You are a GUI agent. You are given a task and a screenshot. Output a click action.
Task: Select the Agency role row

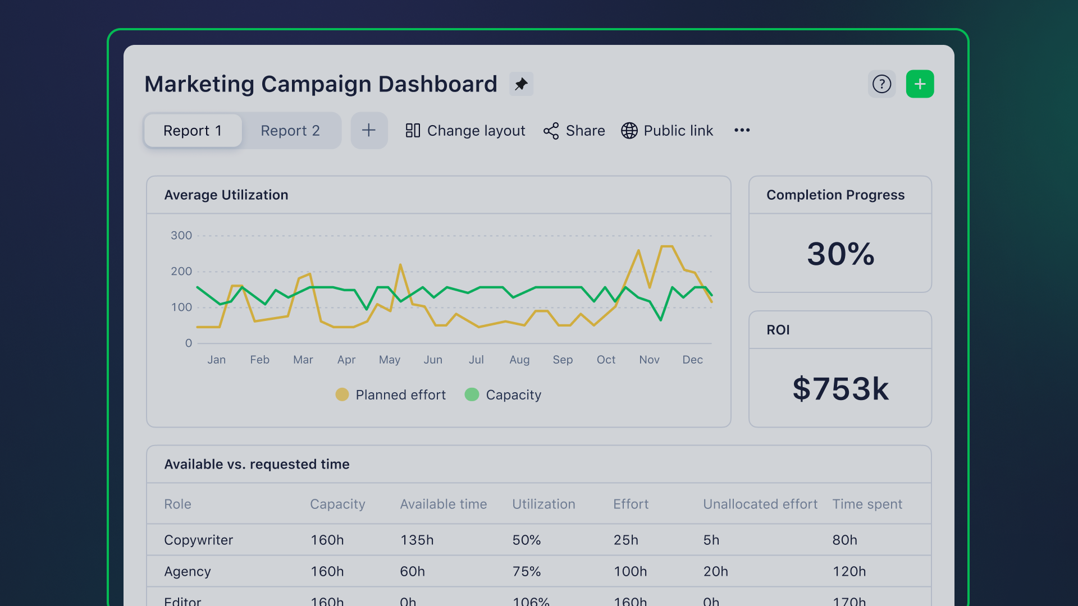tap(188, 571)
